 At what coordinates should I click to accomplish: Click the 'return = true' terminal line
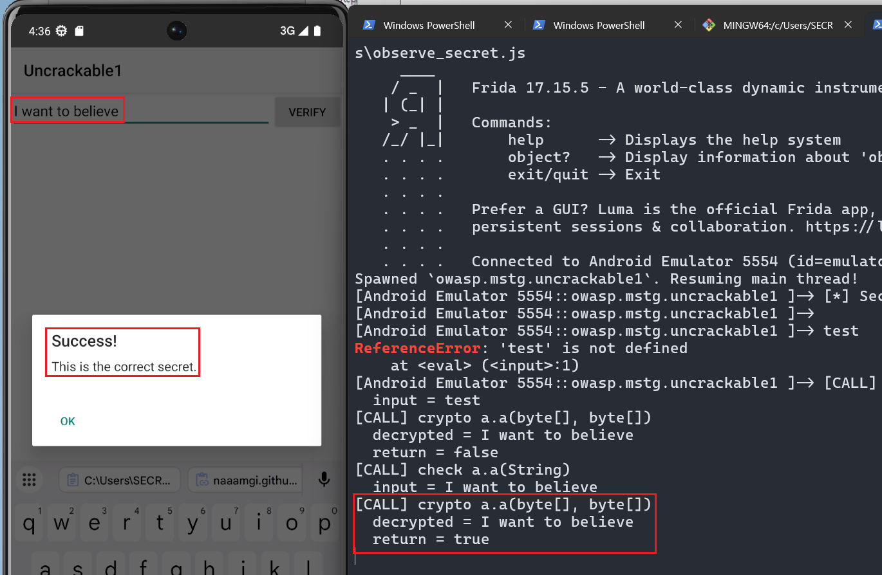point(431,539)
